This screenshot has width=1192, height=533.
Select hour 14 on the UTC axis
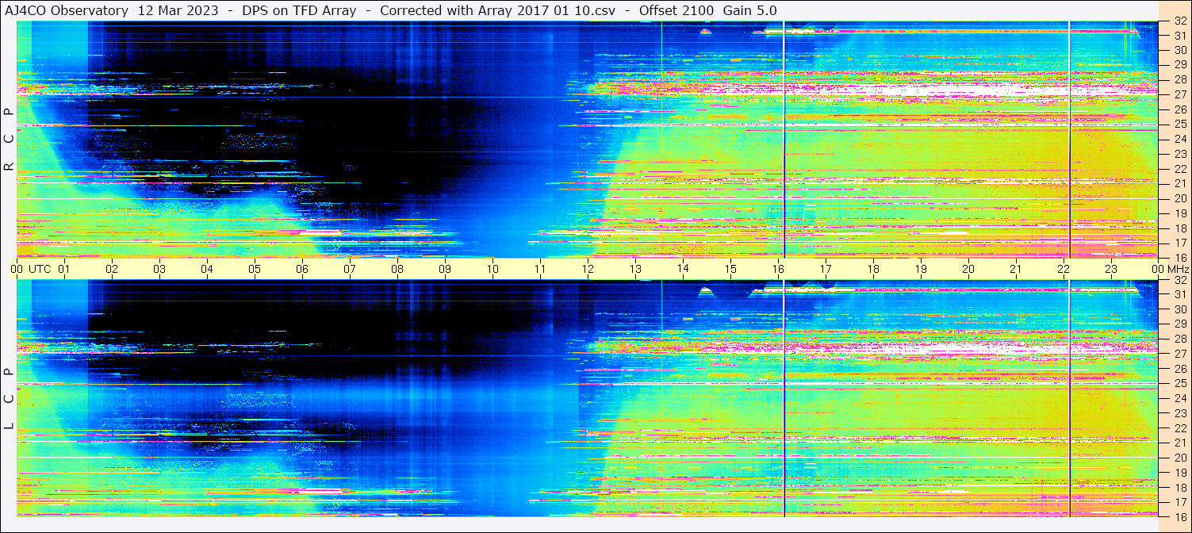click(x=683, y=269)
